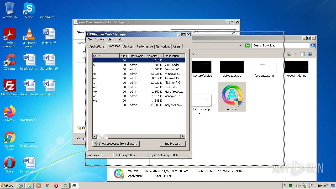Open Acrobat Reader DC desktop icon
Image resolution: width=336 pixels, height=189 pixels.
click(x=9, y=38)
